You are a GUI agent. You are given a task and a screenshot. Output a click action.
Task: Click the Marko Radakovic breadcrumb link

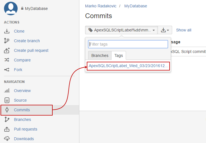pyautogui.click(x=101, y=6)
